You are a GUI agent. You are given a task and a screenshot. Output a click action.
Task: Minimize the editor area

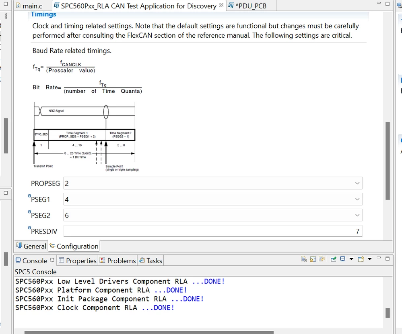(379, 3)
